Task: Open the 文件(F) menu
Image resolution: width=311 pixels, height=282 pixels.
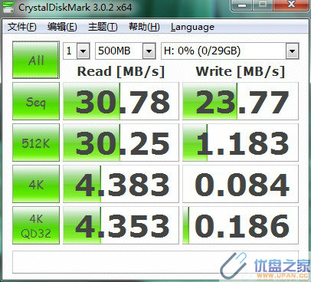Action: pos(22,27)
